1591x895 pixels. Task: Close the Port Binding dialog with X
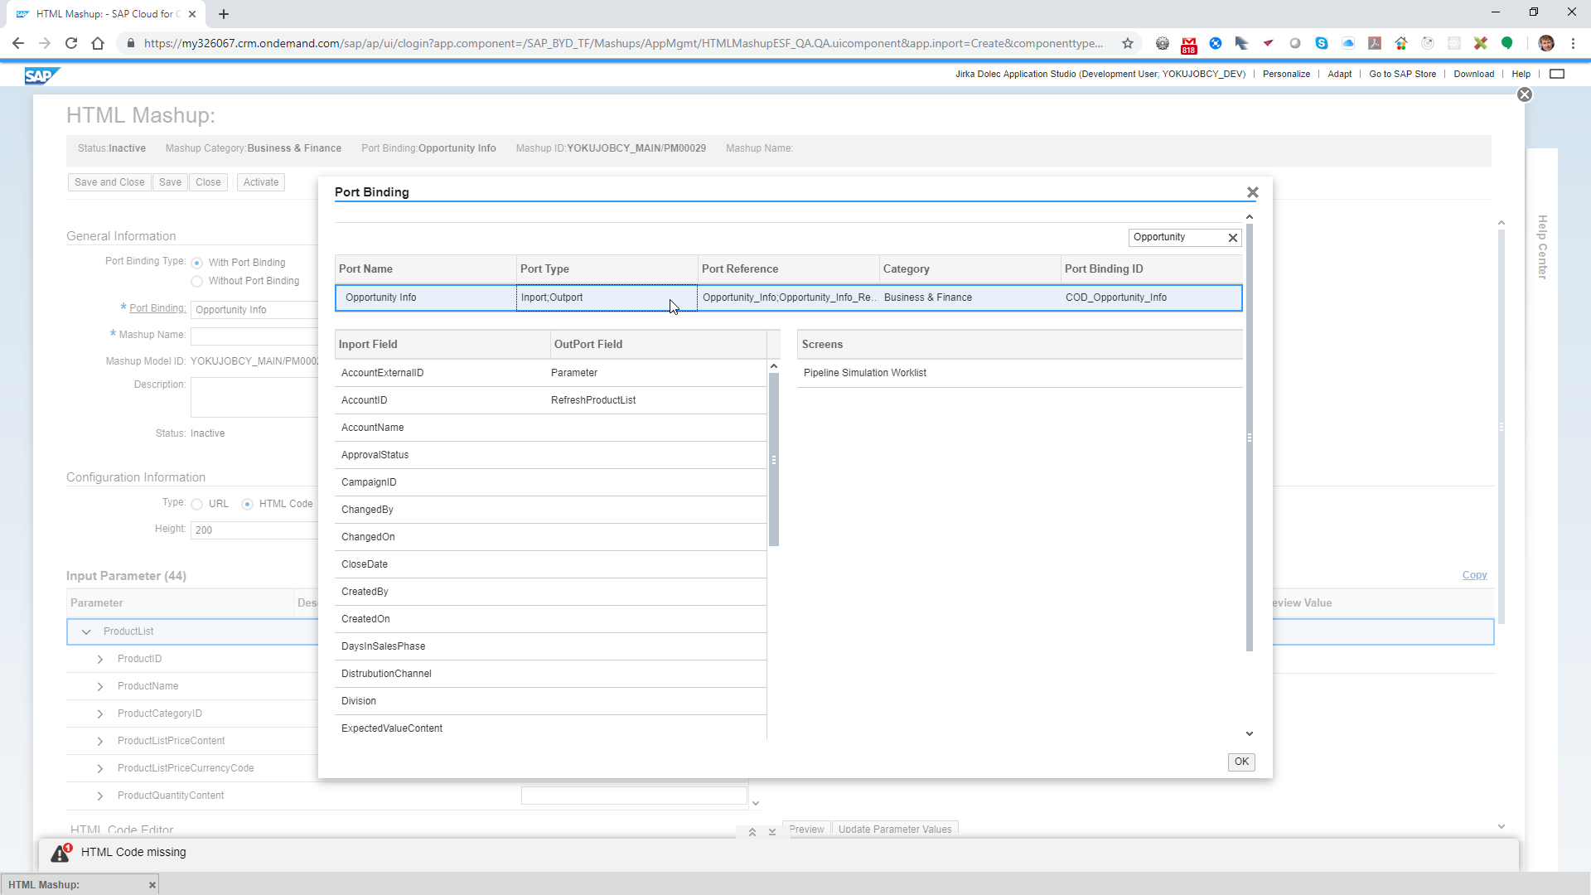pos(1252,192)
